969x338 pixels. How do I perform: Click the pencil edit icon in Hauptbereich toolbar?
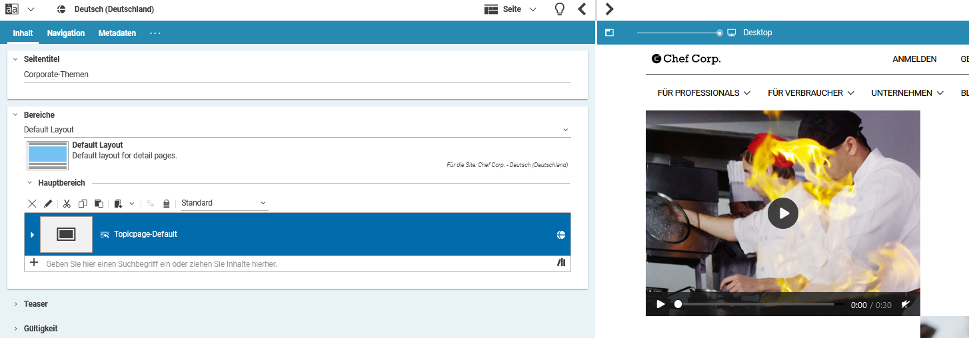[x=48, y=204]
